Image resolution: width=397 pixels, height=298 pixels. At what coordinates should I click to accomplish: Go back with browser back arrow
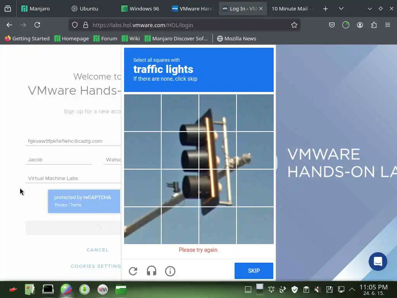[x=9, y=25]
